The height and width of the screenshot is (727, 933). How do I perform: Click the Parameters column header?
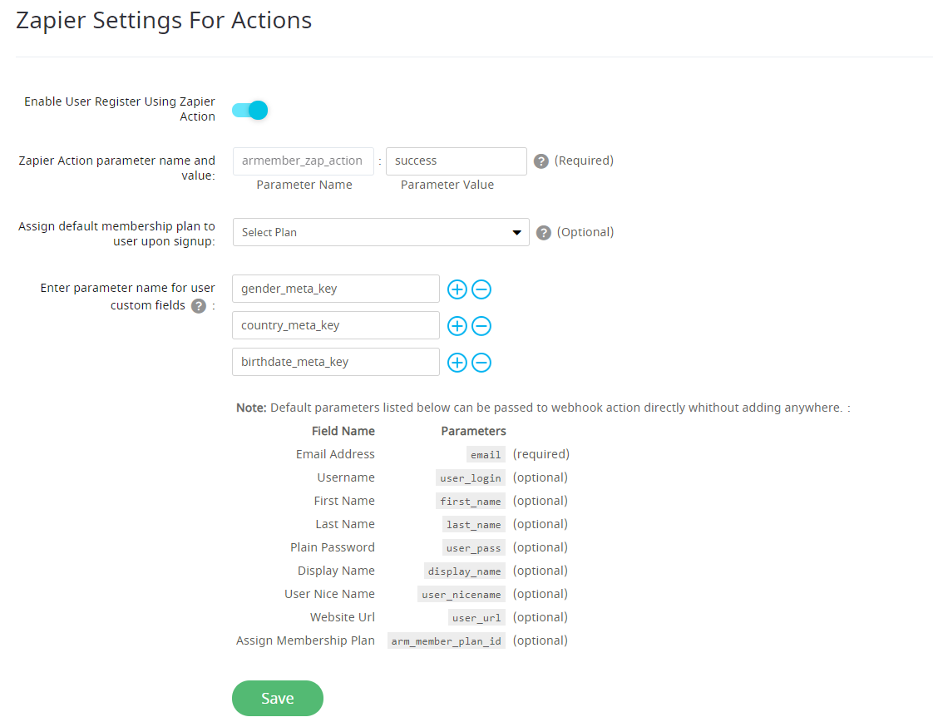tap(474, 431)
